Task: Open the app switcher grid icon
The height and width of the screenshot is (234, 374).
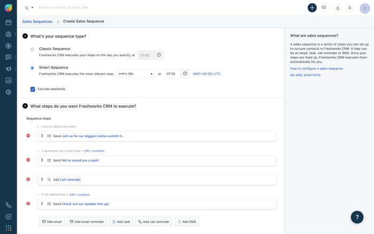Action: (x=9, y=228)
